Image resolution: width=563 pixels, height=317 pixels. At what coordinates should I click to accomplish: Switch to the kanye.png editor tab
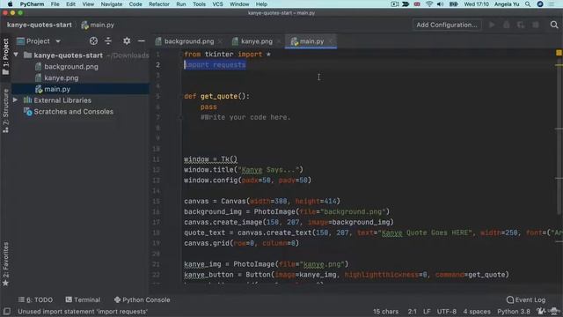coord(256,41)
